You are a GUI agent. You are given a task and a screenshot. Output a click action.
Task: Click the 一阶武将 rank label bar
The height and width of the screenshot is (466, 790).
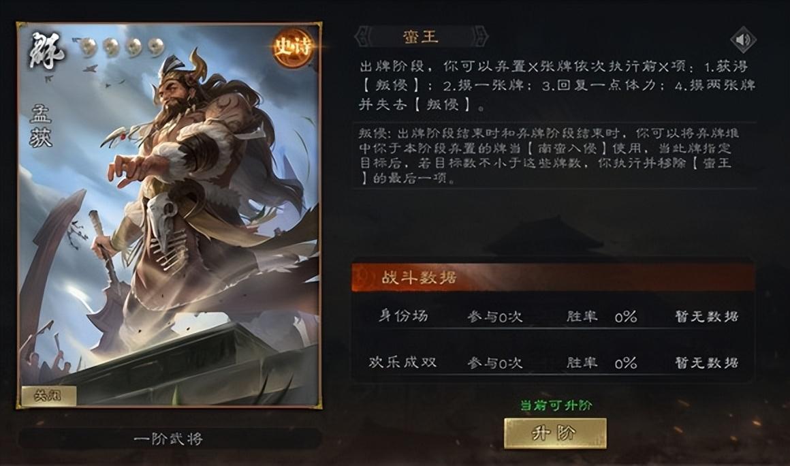point(170,439)
